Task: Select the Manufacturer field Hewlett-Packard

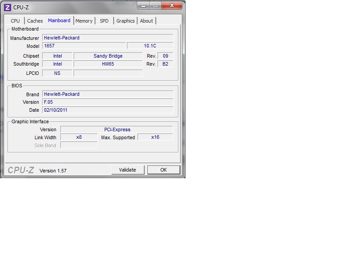Action: click(x=108, y=38)
